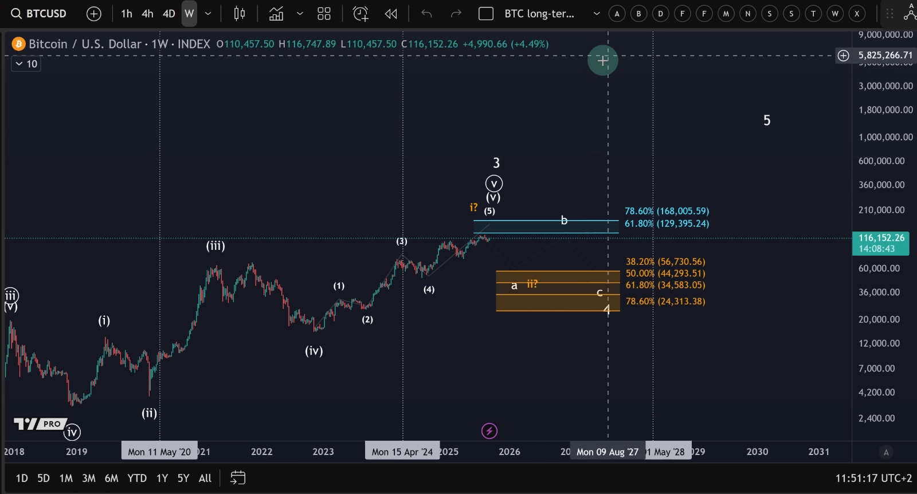Screen dimensions: 917x494
Task: Open the layout grid templates icon
Action: pyautogui.click(x=324, y=14)
